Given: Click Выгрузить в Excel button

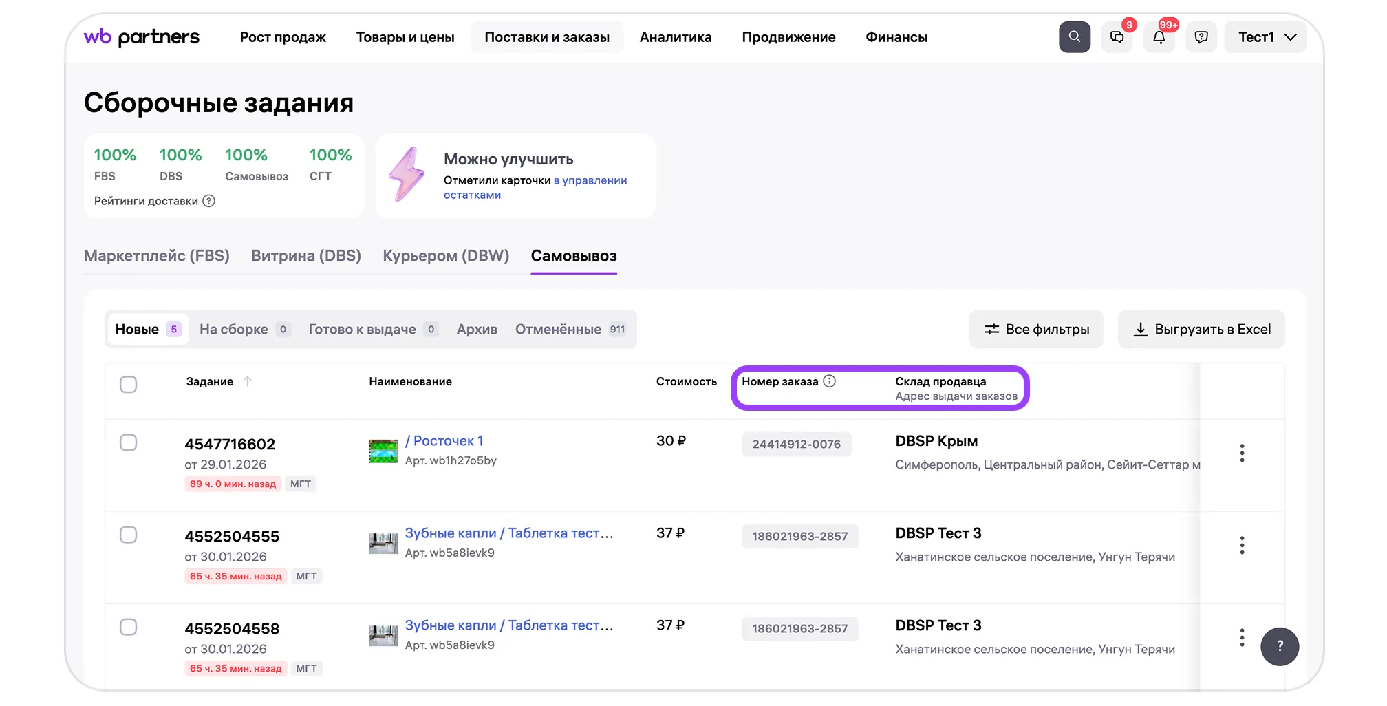Looking at the screenshot, I should point(1201,330).
